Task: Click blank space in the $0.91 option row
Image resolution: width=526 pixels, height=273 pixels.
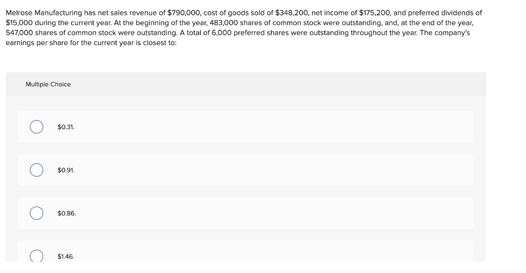Action: [x=268, y=170]
